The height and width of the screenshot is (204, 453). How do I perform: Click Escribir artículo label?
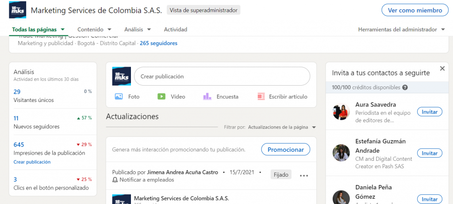(288, 97)
